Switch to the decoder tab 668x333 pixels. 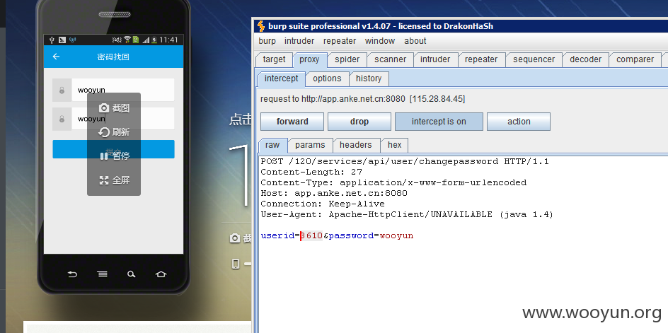(x=585, y=59)
